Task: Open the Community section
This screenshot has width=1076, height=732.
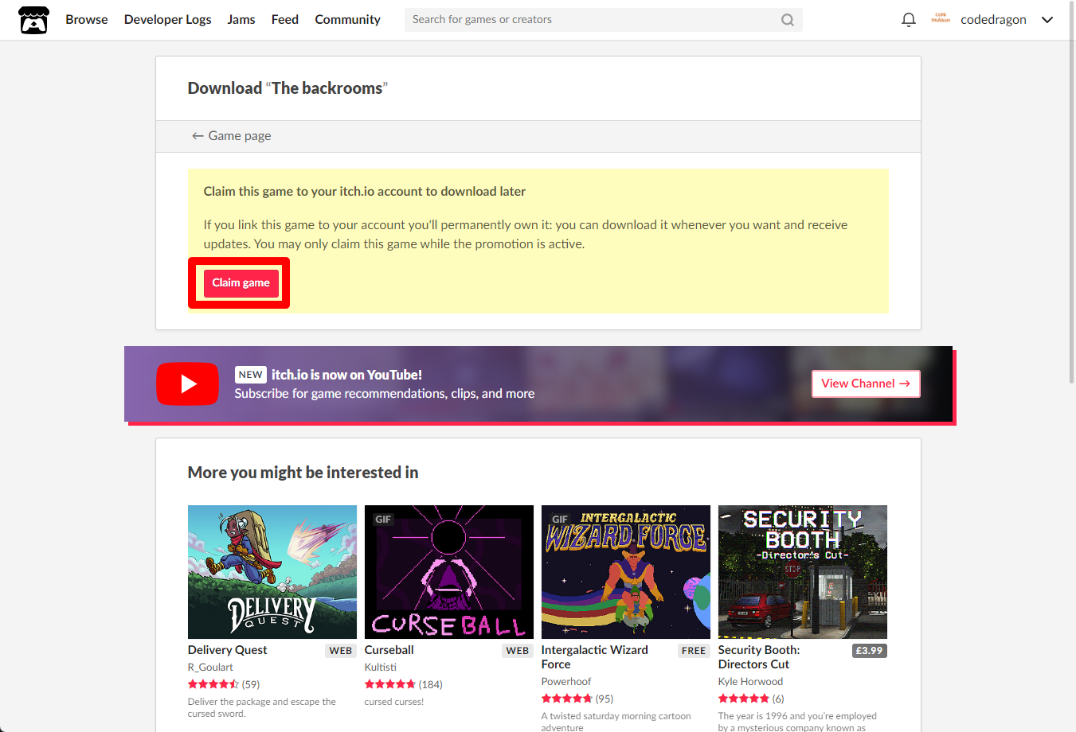Action: point(347,20)
